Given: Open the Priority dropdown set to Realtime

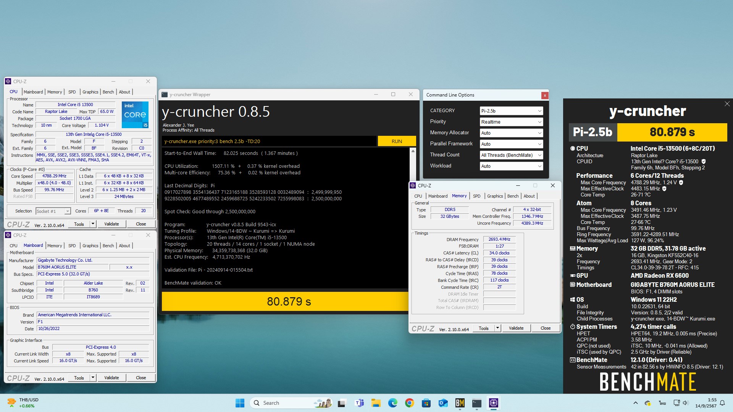Looking at the screenshot, I should pyautogui.click(x=511, y=122).
